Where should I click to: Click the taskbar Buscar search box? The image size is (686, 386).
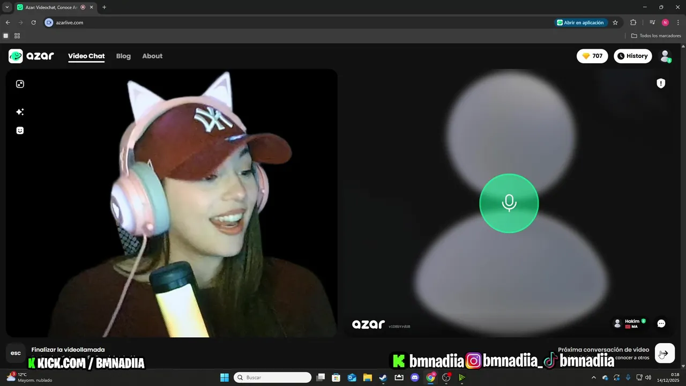click(272, 377)
